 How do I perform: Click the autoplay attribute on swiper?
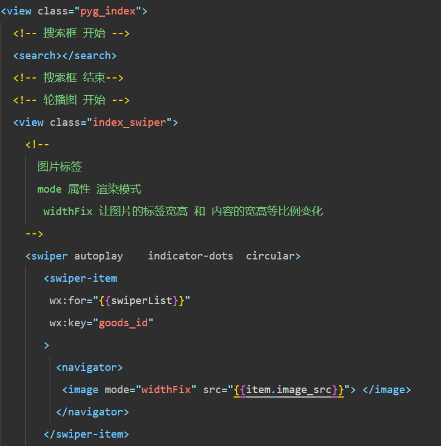pyautogui.click(x=99, y=256)
